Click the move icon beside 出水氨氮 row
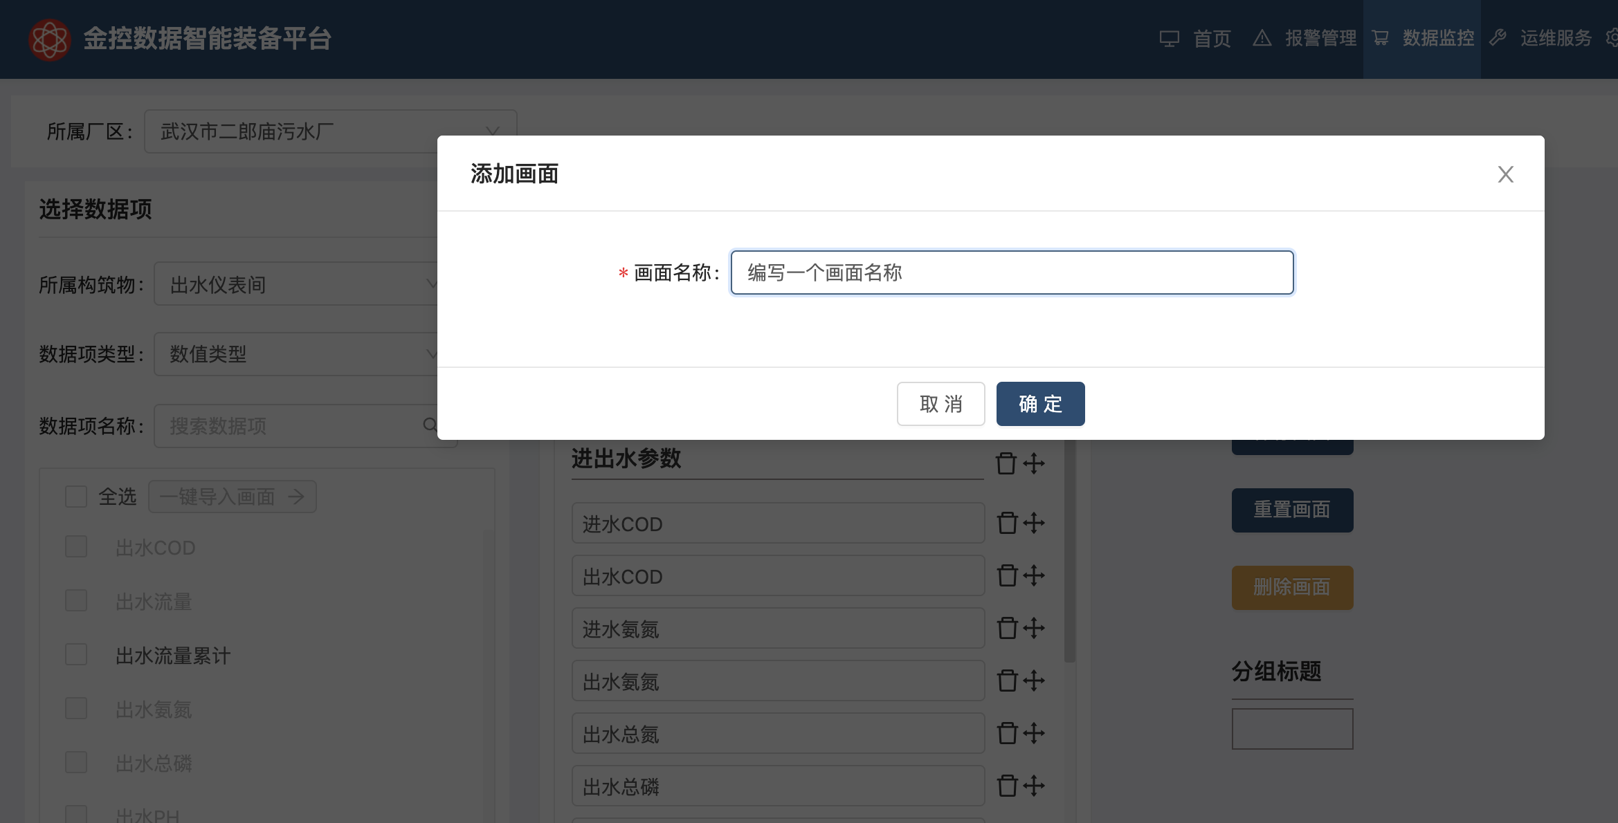This screenshot has height=823, width=1618. (x=1034, y=681)
